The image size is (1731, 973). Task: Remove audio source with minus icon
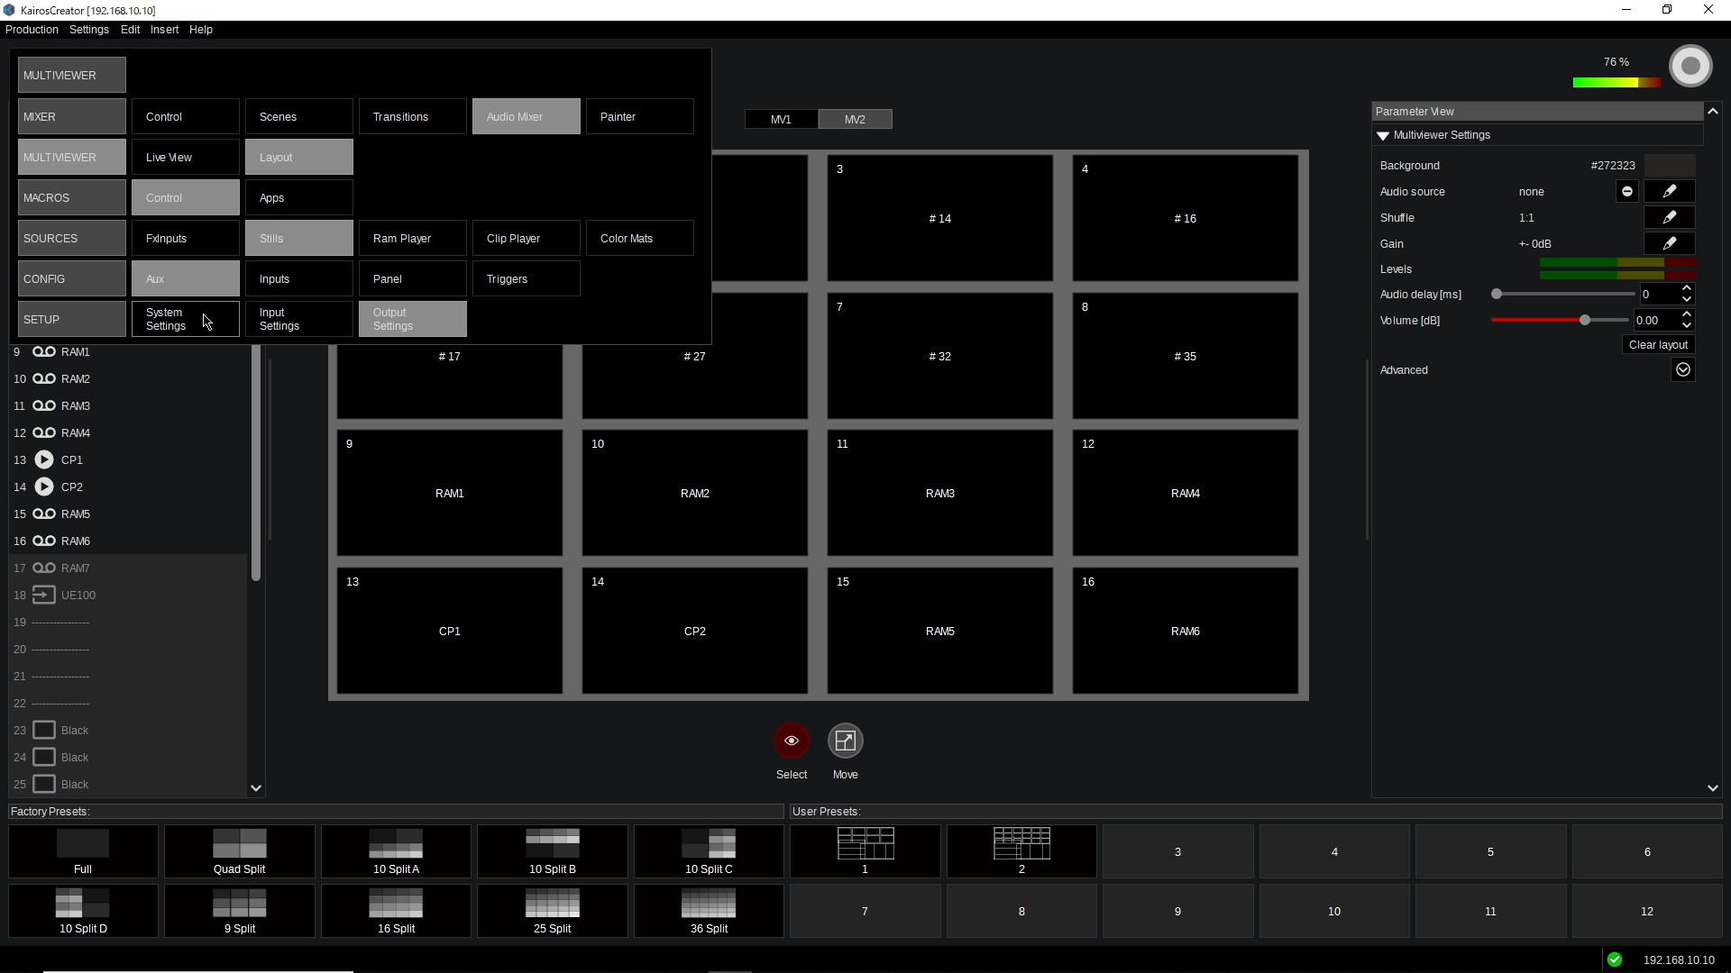click(x=1626, y=191)
